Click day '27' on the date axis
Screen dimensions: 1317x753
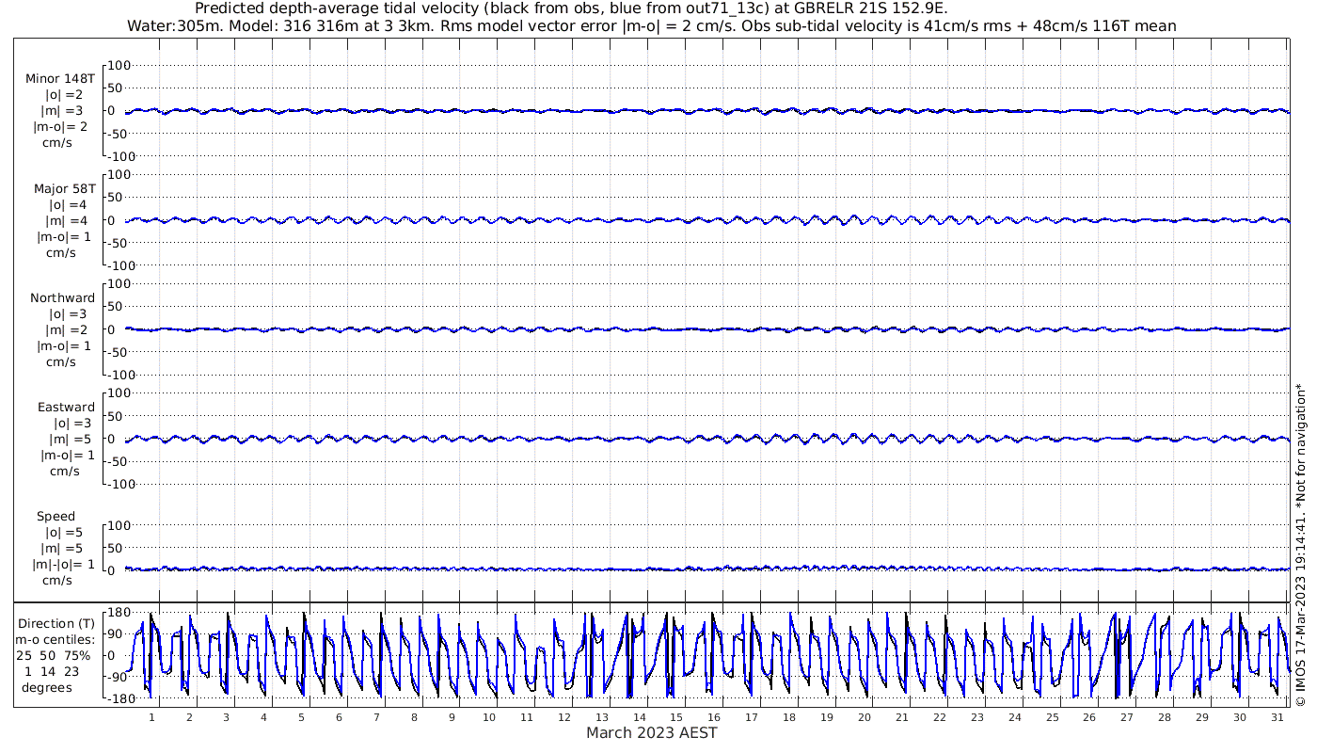tap(1127, 717)
